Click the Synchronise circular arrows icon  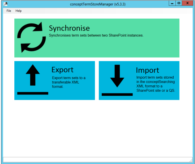click(x=31, y=37)
